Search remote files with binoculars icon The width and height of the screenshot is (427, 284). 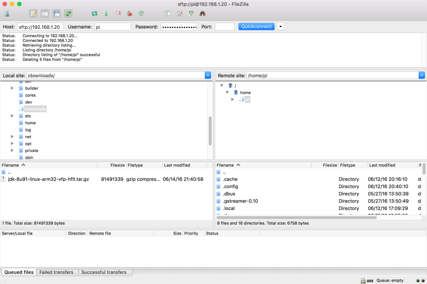pos(202,13)
